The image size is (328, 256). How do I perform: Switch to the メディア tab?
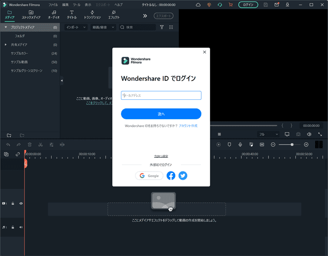(10, 15)
